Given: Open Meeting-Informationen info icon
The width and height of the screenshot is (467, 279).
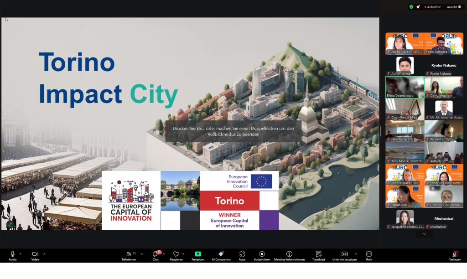Looking at the screenshot, I should [289, 254].
